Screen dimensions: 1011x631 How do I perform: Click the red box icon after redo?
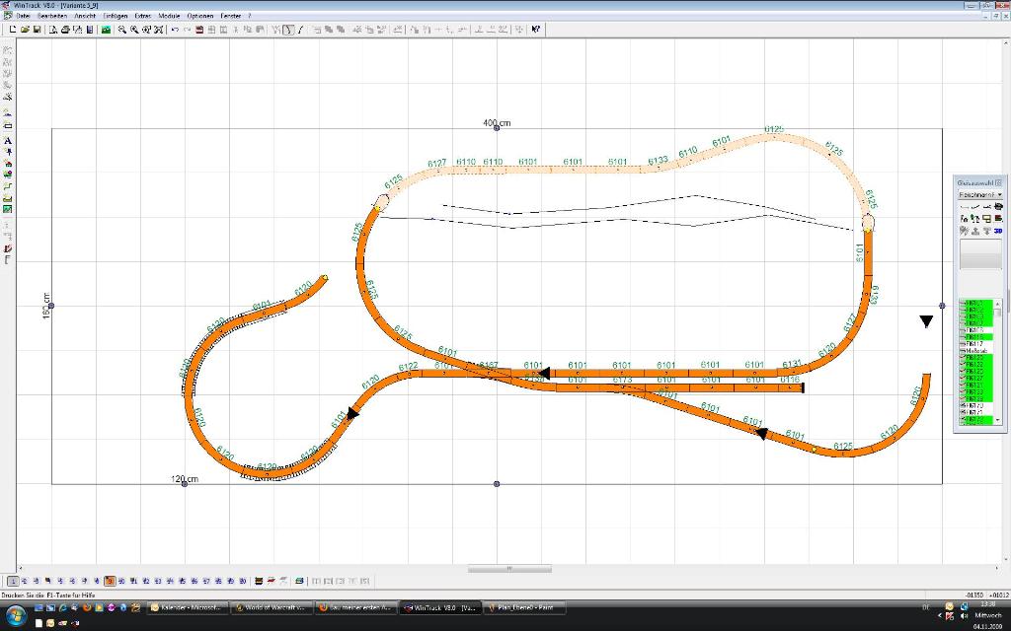(x=199, y=29)
